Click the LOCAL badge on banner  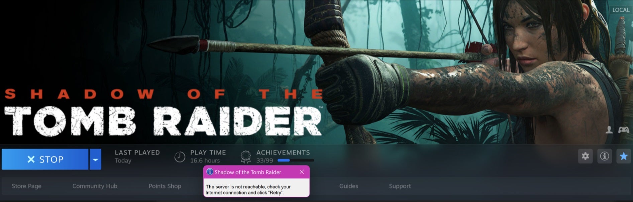tap(621, 10)
